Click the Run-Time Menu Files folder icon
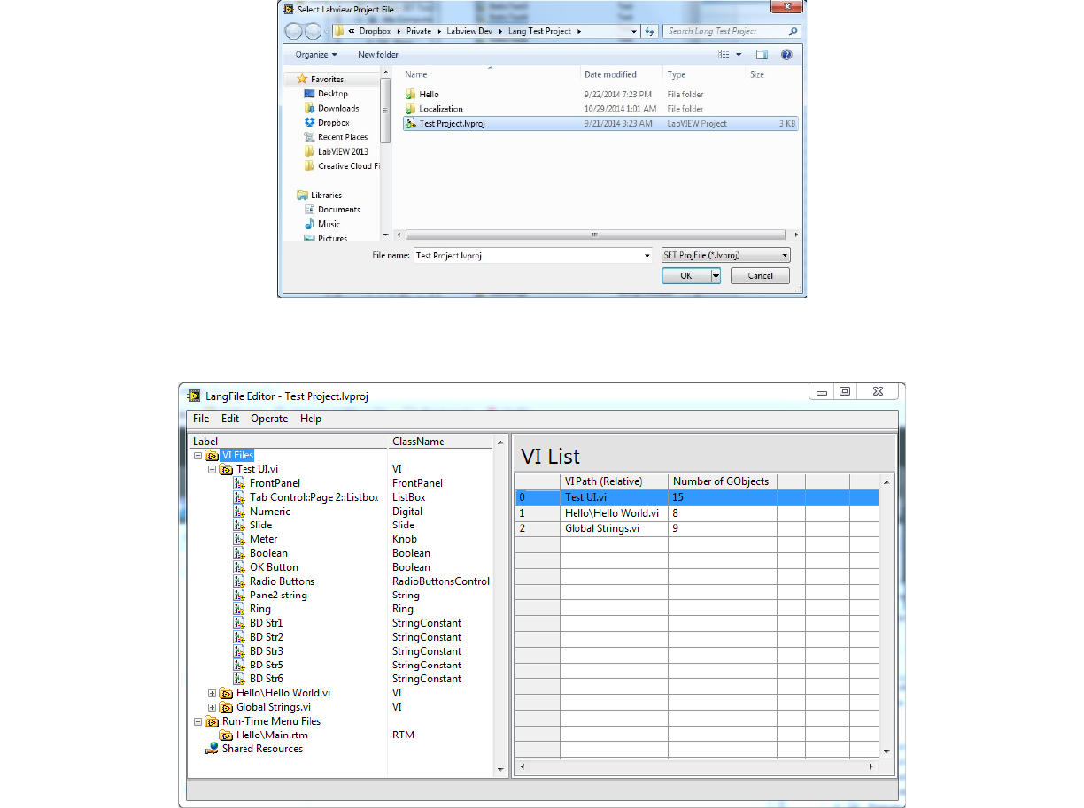The width and height of the screenshot is (1084, 808). coord(212,721)
